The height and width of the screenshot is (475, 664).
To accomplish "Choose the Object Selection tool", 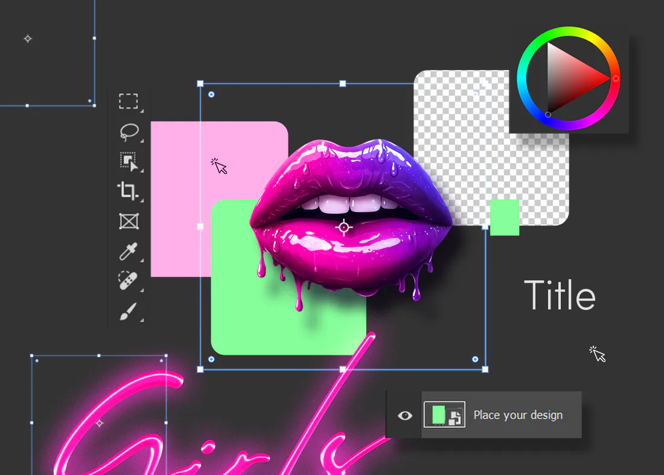I will click(128, 161).
